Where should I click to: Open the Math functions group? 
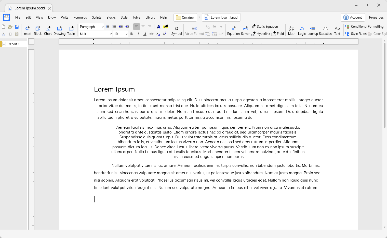coord(292,31)
